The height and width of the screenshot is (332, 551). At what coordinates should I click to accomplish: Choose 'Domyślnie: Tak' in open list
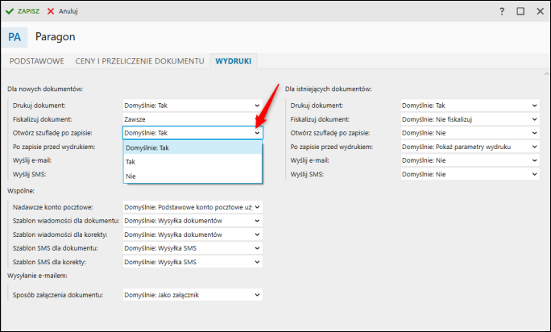pyautogui.click(x=193, y=147)
